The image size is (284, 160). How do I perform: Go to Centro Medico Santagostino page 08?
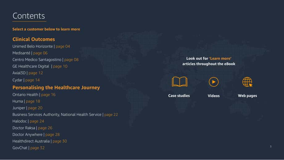45,60
